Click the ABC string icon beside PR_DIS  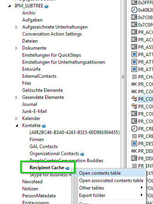134,151
